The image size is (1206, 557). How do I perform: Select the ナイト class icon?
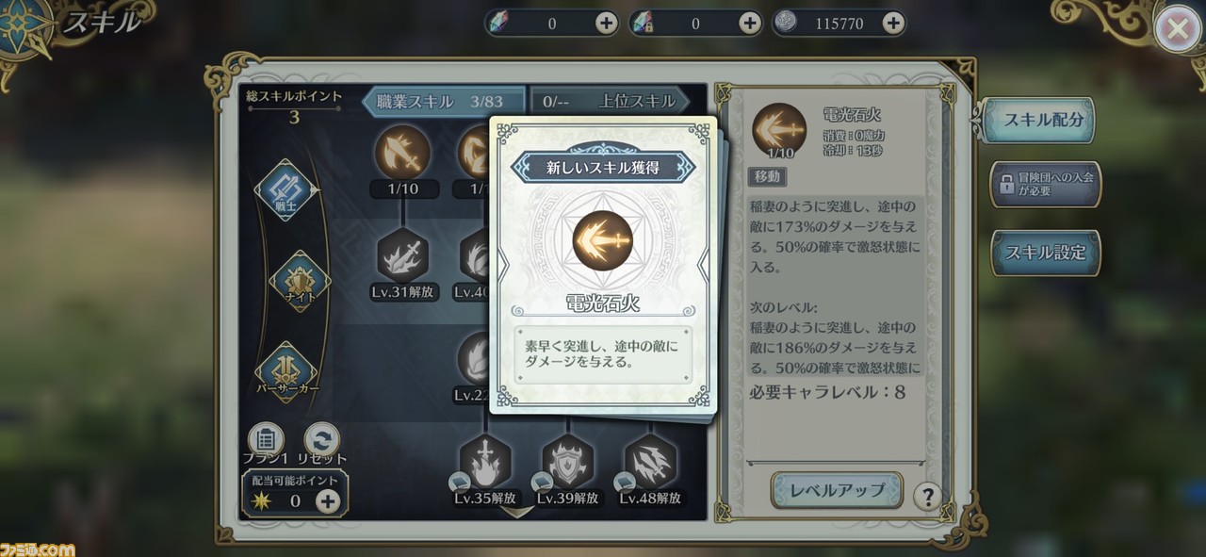point(301,281)
